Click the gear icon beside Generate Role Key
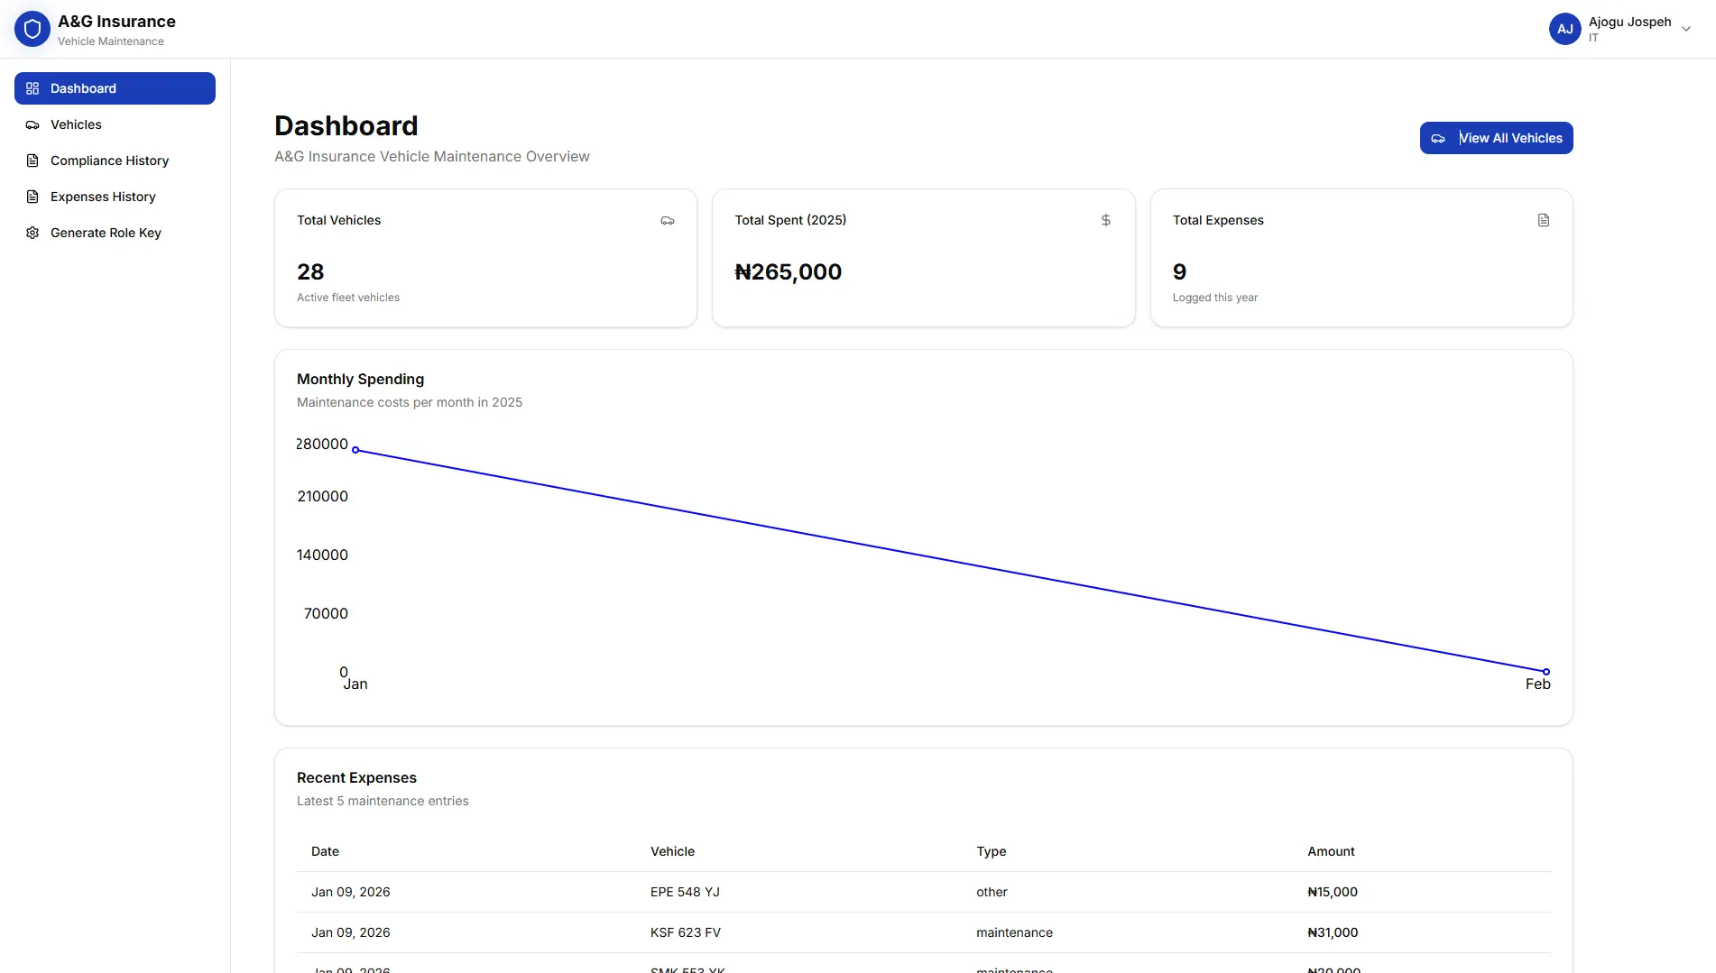The height and width of the screenshot is (973, 1716). point(32,233)
